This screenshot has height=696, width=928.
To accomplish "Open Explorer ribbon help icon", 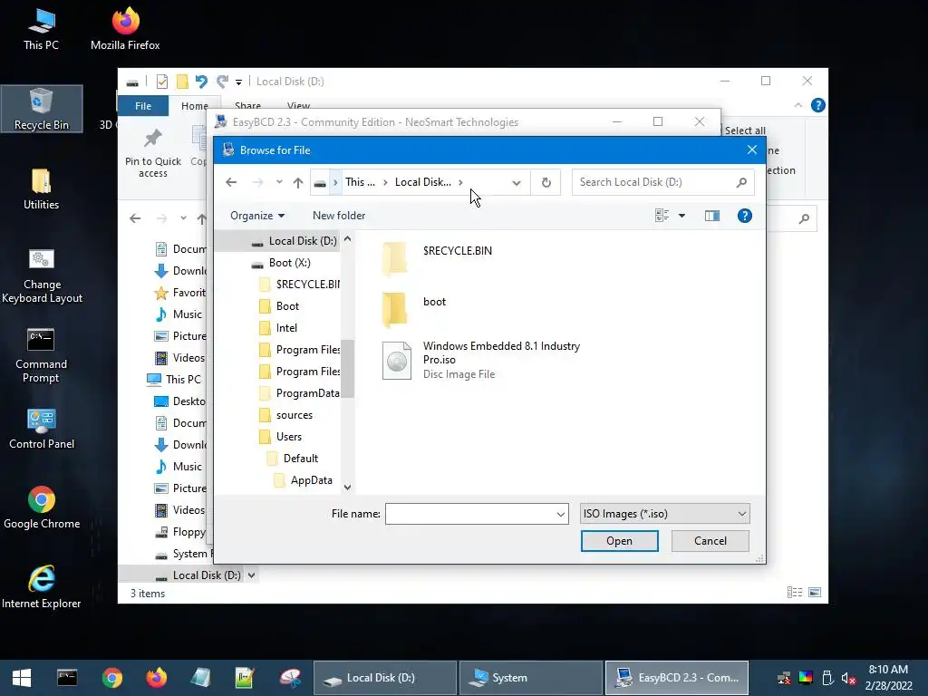I will (x=818, y=105).
